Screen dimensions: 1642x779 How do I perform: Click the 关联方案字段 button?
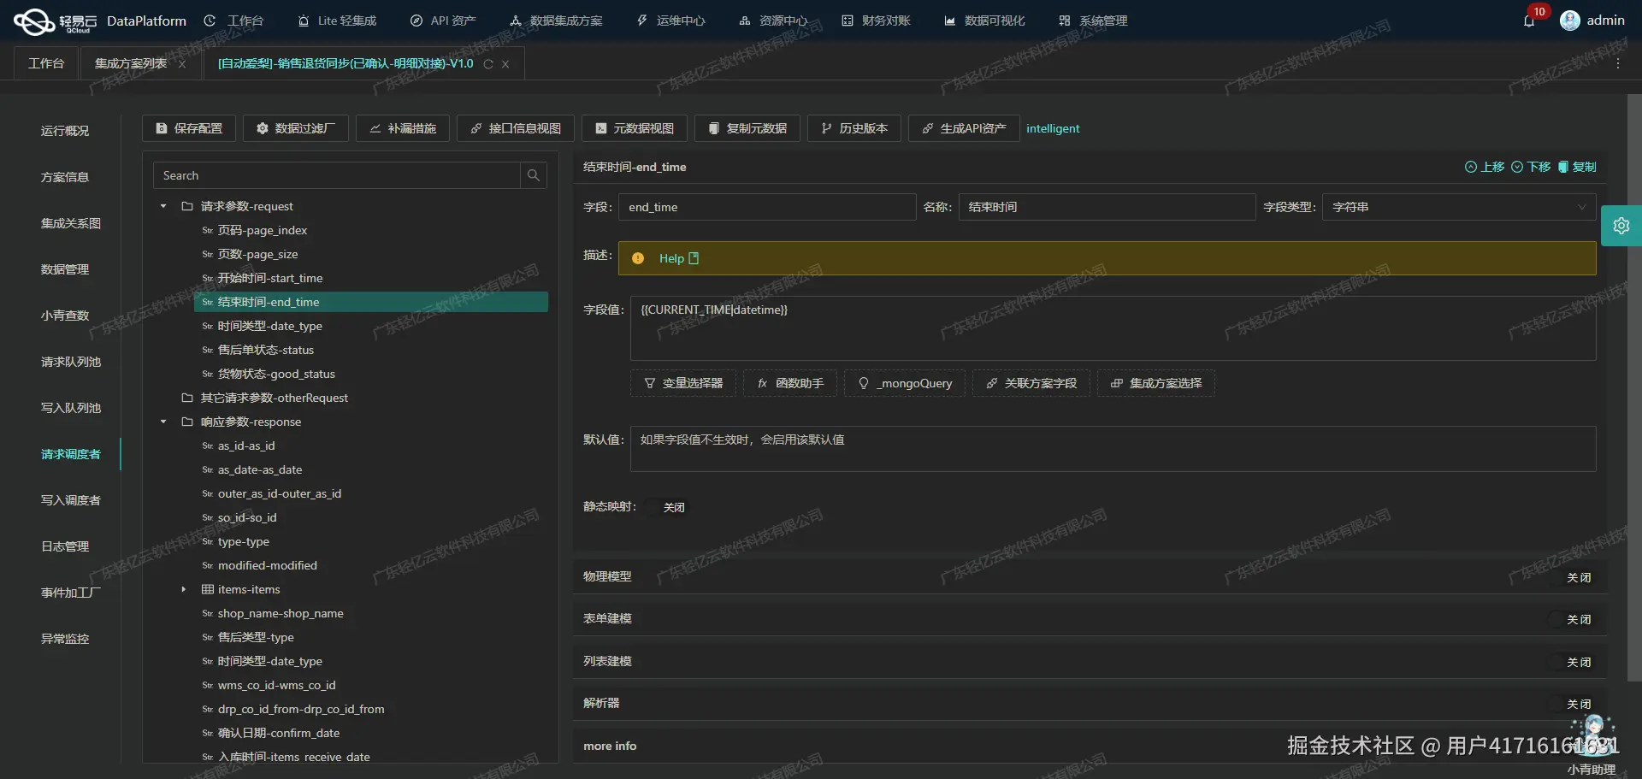click(1031, 383)
